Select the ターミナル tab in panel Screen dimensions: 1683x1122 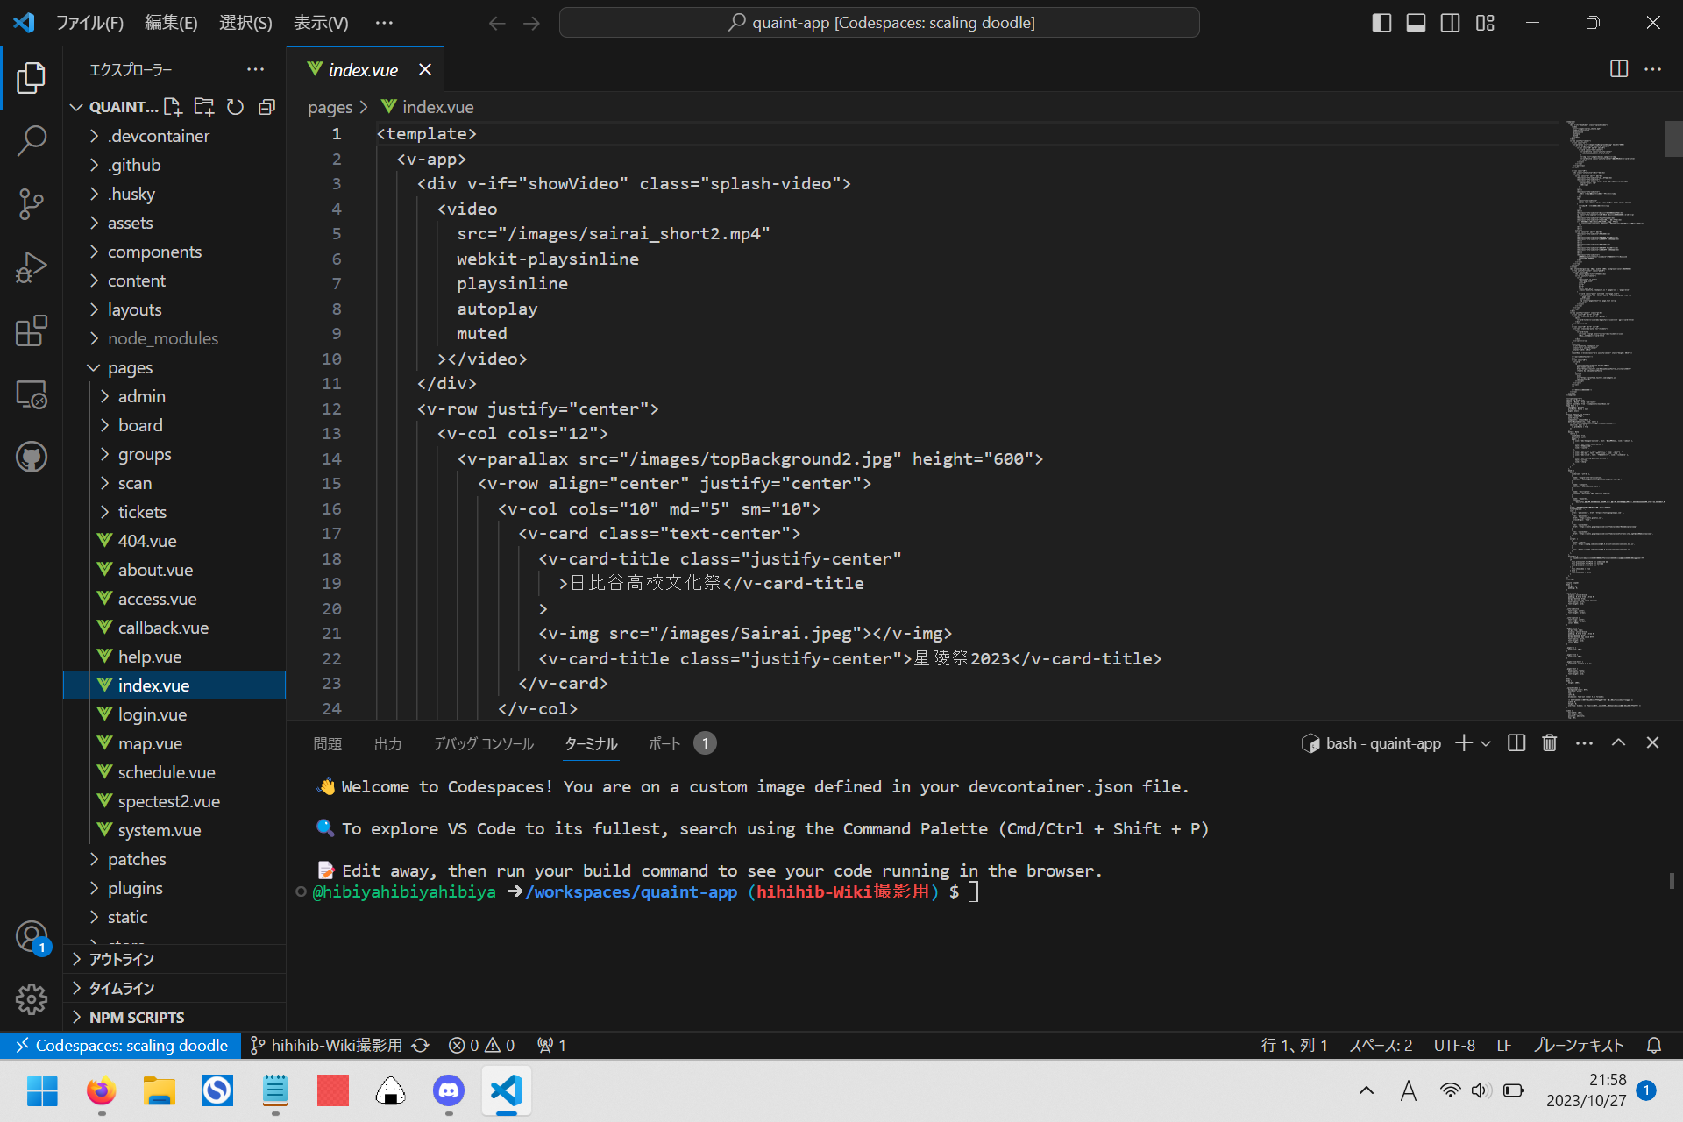[x=590, y=742]
